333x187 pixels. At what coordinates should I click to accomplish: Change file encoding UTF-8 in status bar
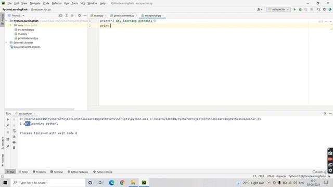tap(270, 176)
